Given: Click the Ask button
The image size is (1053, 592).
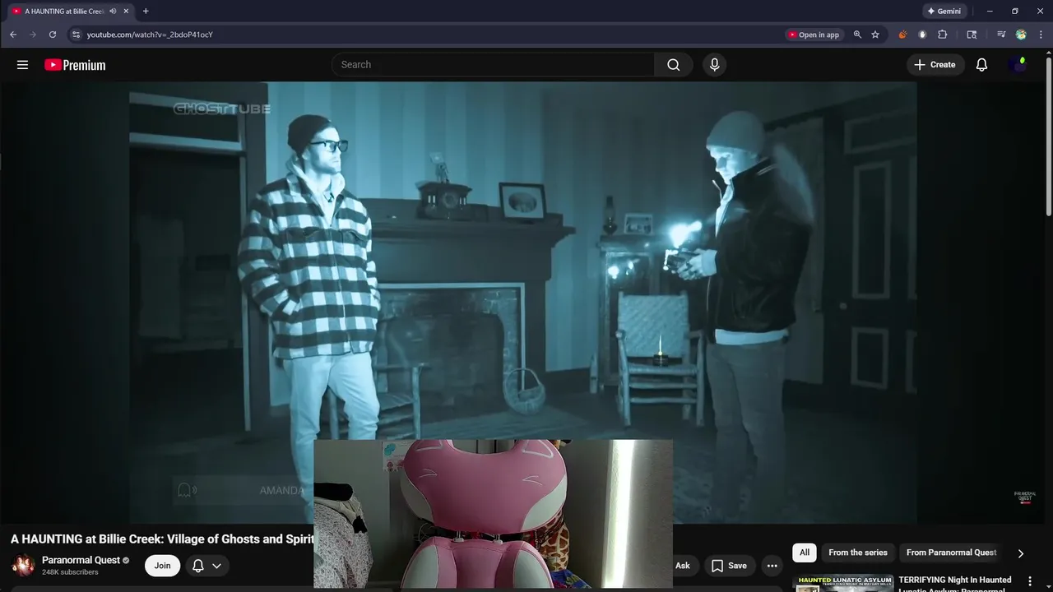Looking at the screenshot, I should pos(682,566).
